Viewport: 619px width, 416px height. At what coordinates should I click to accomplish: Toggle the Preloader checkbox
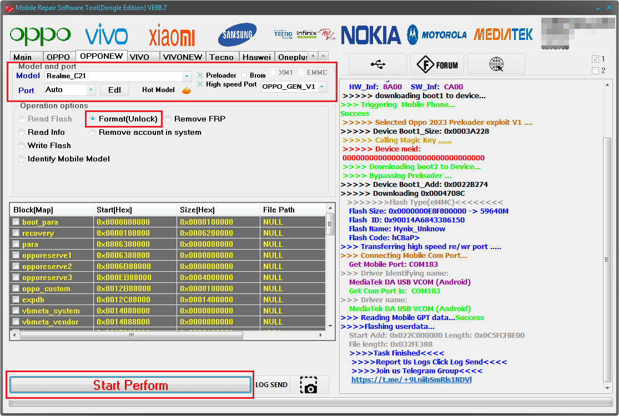click(x=200, y=75)
